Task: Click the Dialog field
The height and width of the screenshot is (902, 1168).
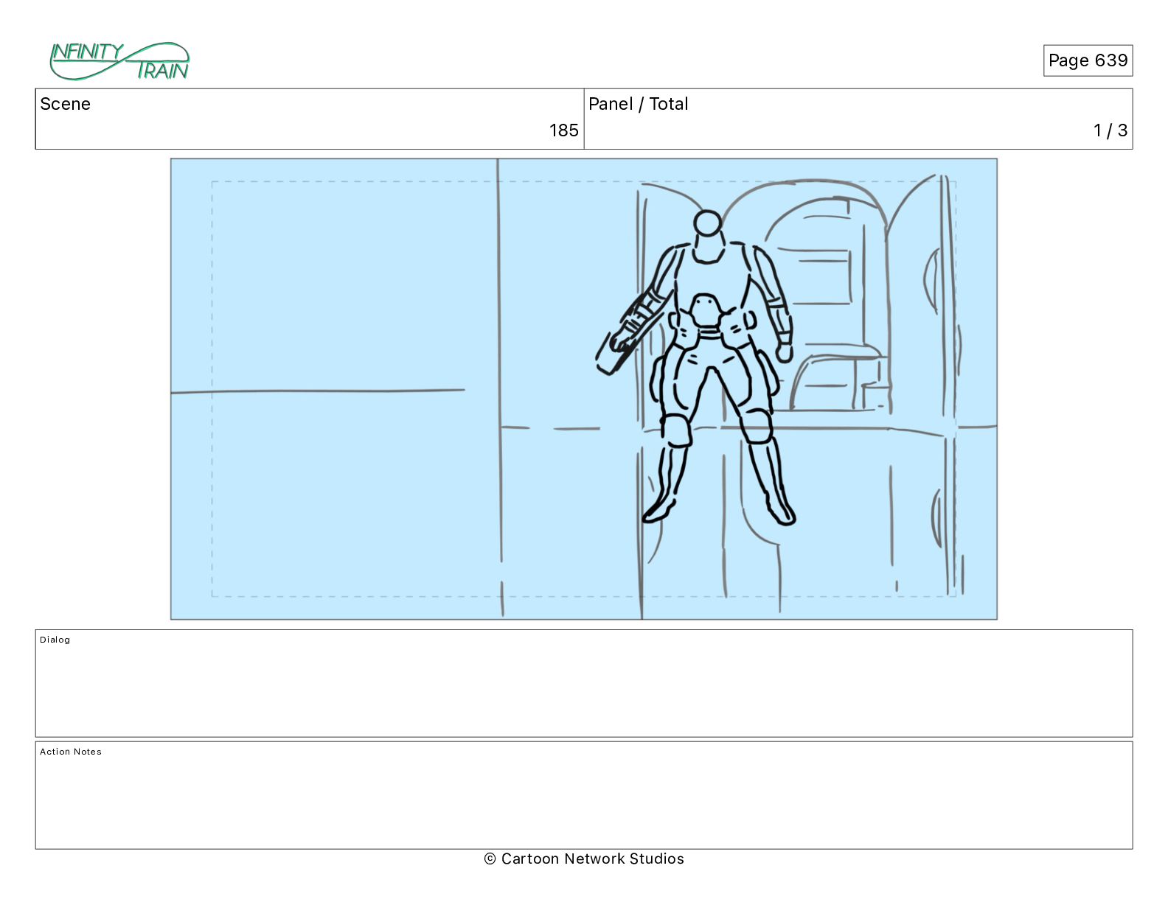Action: pos(584,683)
